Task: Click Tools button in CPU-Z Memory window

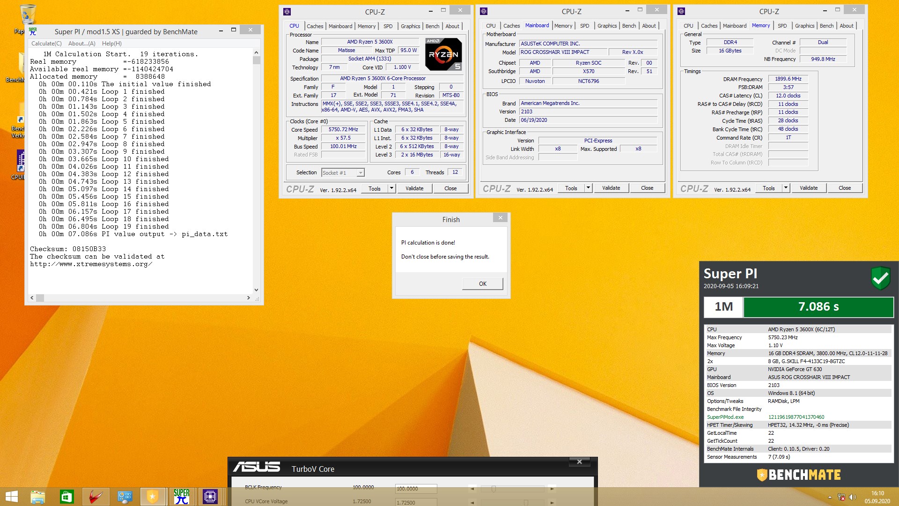Action: pos(769,188)
